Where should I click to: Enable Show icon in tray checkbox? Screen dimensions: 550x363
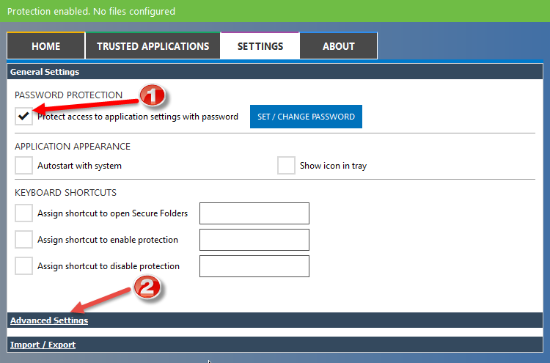click(286, 165)
